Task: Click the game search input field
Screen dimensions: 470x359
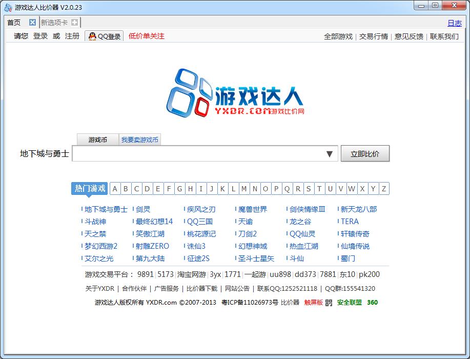Action: (x=205, y=153)
